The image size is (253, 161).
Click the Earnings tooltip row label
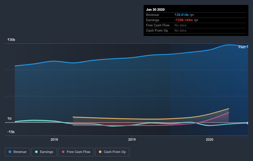[x=153, y=20]
